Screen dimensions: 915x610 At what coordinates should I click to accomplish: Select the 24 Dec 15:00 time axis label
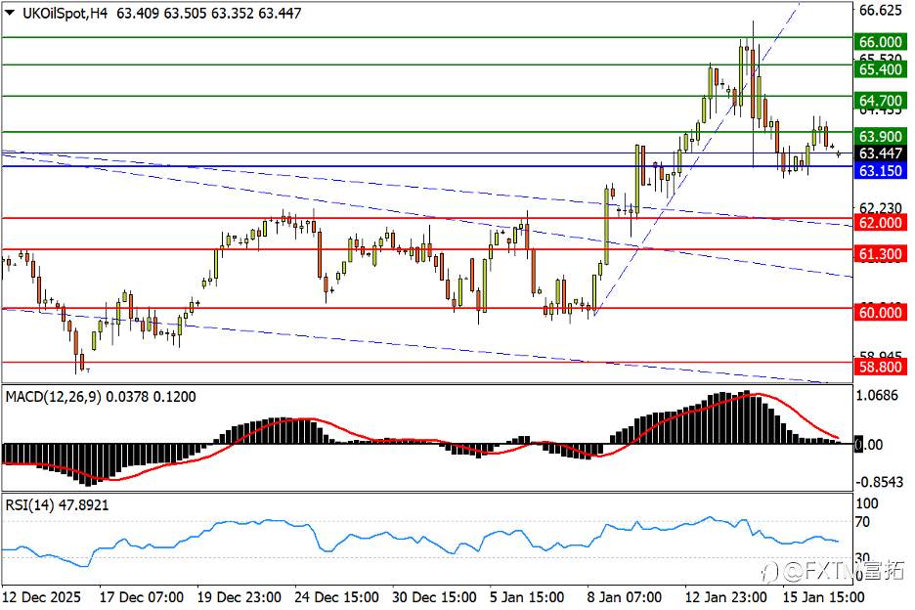tap(336, 597)
